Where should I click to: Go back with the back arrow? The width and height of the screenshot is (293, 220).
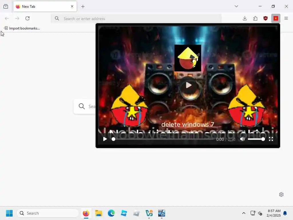[7, 18]
